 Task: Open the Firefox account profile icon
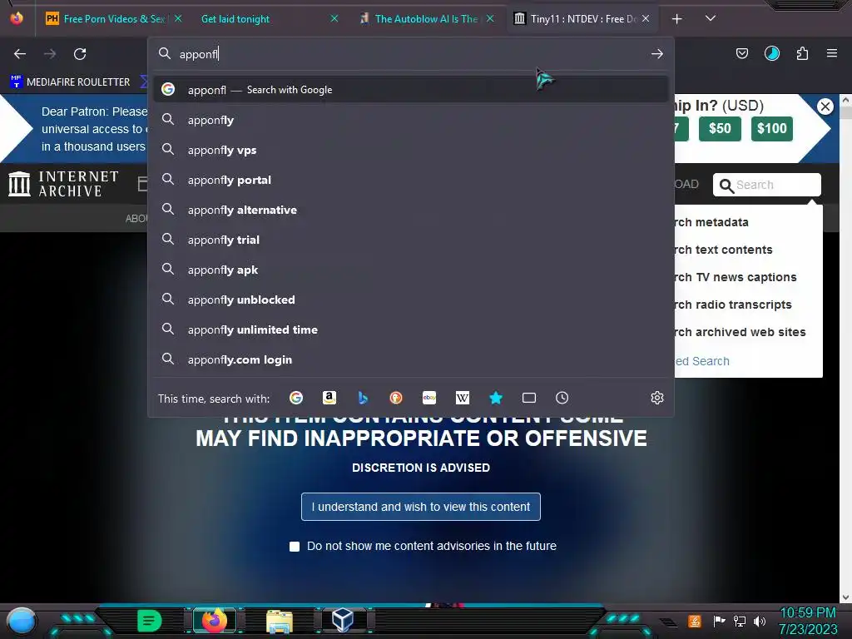tap(771, 53)
